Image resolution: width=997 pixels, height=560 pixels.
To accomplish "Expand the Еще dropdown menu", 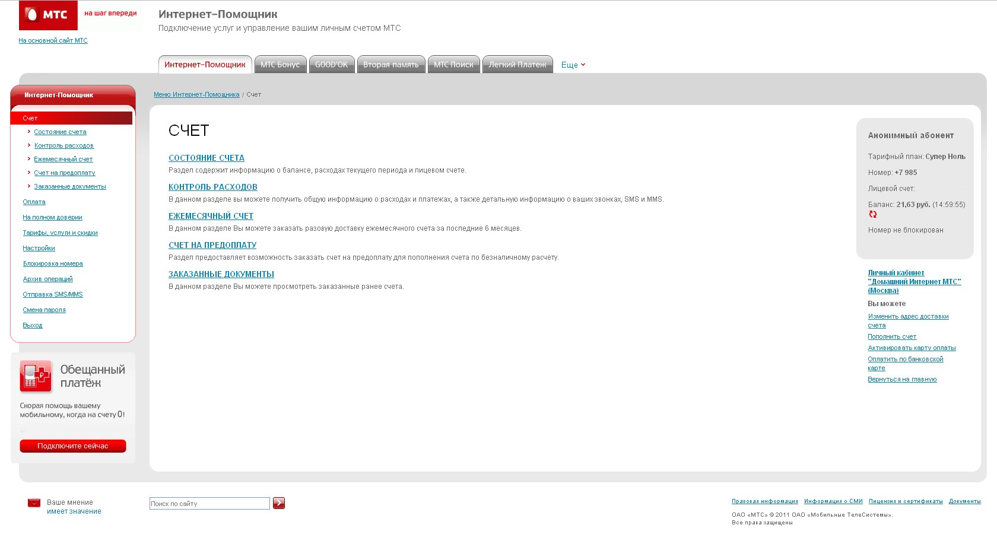I will [573, 65].
